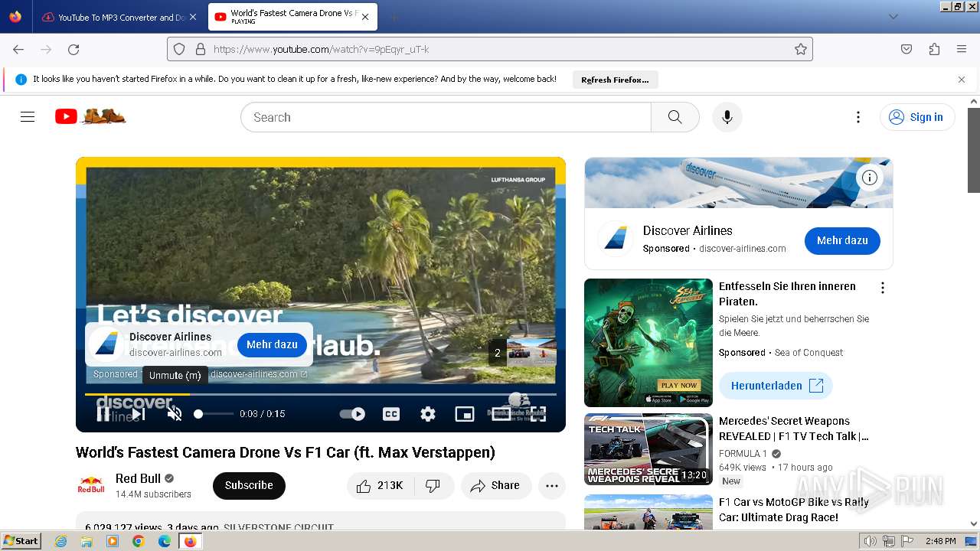
Task: Go back with the browser back arrow
Action: pyautogui.click(x=18, y=49)
